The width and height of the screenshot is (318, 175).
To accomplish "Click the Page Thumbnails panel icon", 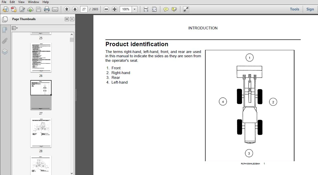I will tap(5, 19).
